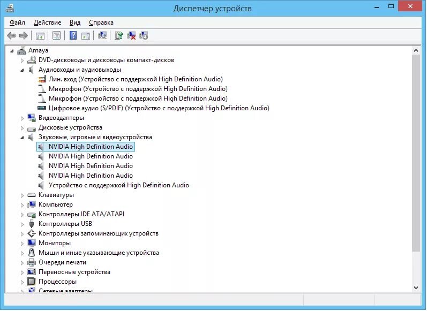Open the Вид menu
Image resolution: width=427 pixels, height=311 pixels.
pos(75,22)
